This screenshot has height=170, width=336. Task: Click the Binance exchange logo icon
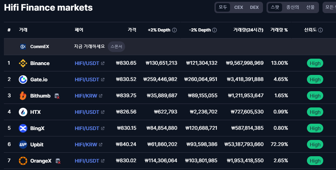coord(23,63)
